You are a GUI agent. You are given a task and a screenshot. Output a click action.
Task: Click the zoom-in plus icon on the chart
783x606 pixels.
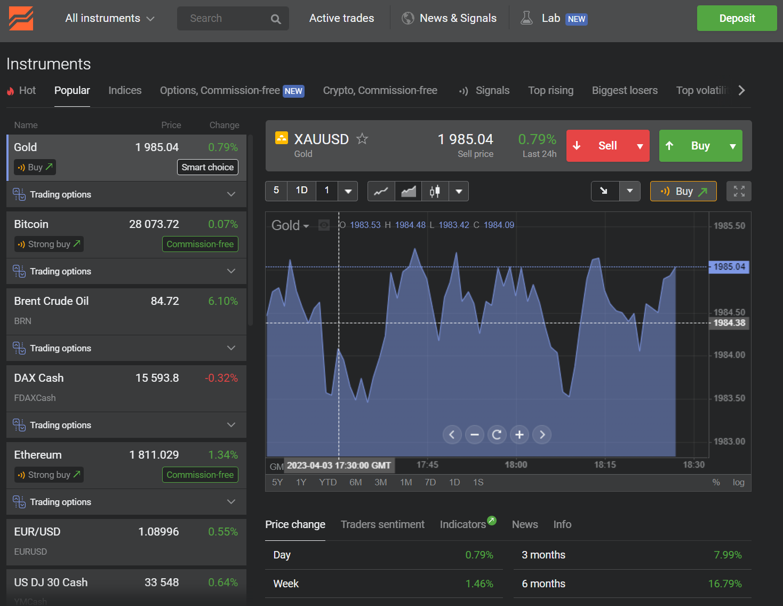coord(519,434)
